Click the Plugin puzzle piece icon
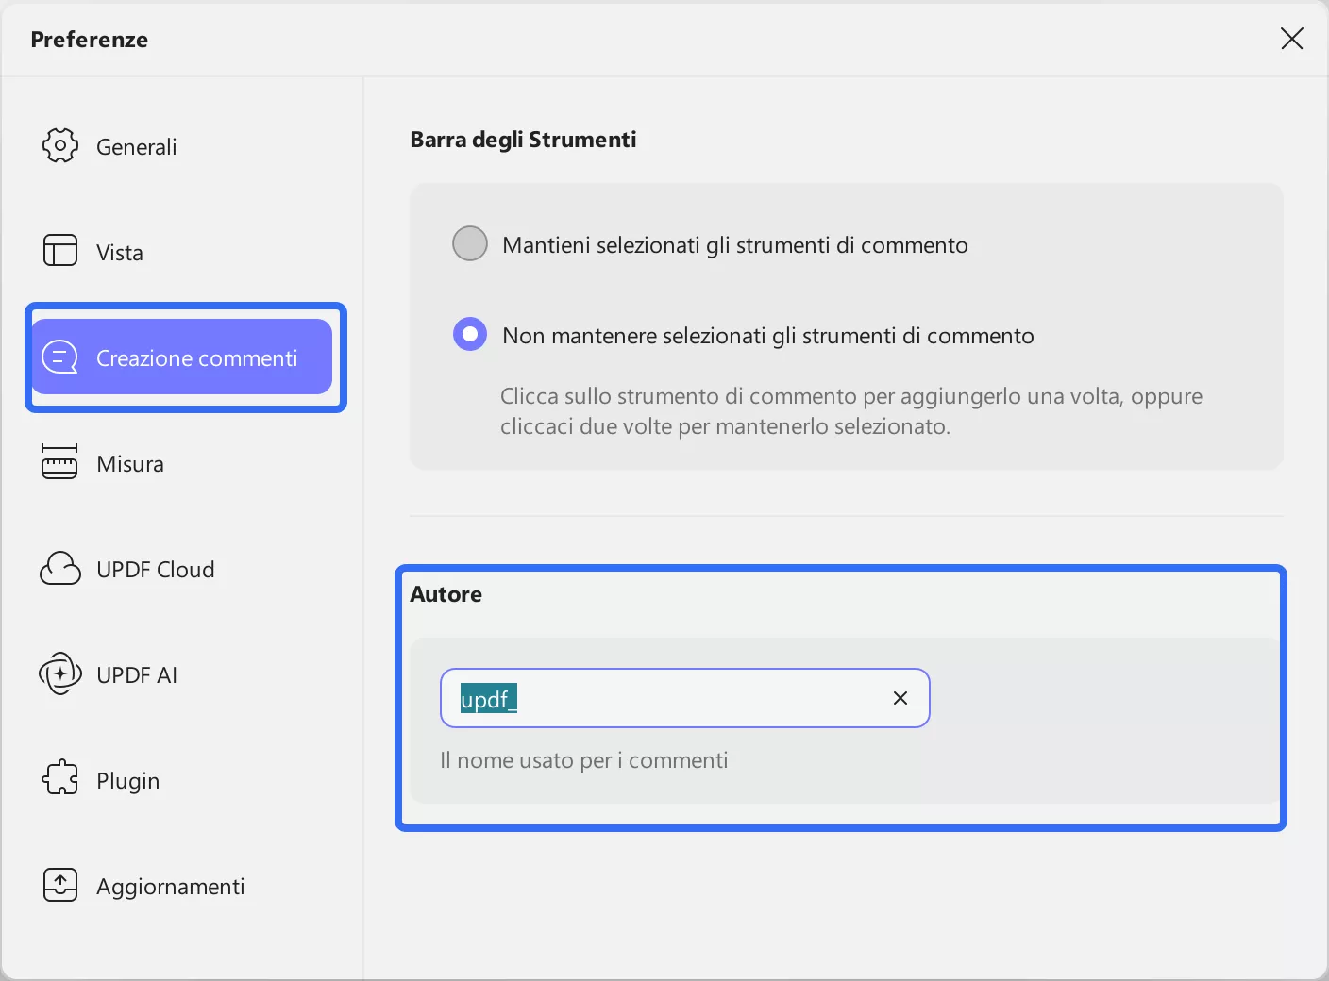The image size is (1329, 981). tap(60, 779)
